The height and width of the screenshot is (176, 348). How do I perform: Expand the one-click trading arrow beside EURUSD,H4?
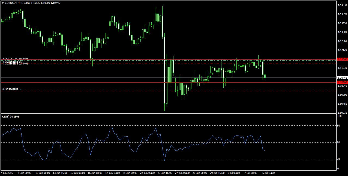[x=2, y=3]
